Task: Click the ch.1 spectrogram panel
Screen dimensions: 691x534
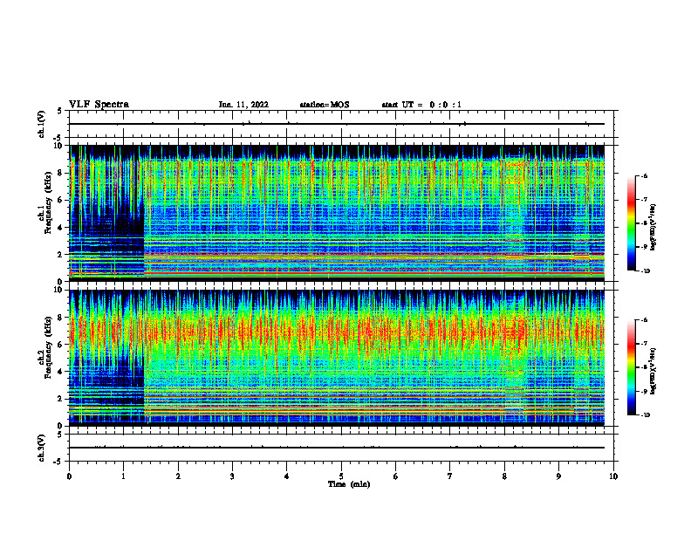Action: pyautogui.click(x=337, y=213)
